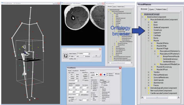Screen dimensions: 184x105
Task: Click the Time stepper input field
Action: [85, 100]
